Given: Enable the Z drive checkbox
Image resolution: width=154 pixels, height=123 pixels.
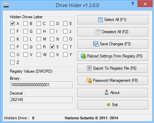Looking at the screenshot, I should [12, 62].
